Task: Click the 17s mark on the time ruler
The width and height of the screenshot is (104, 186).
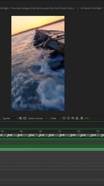Action: (x=60, y=131)
